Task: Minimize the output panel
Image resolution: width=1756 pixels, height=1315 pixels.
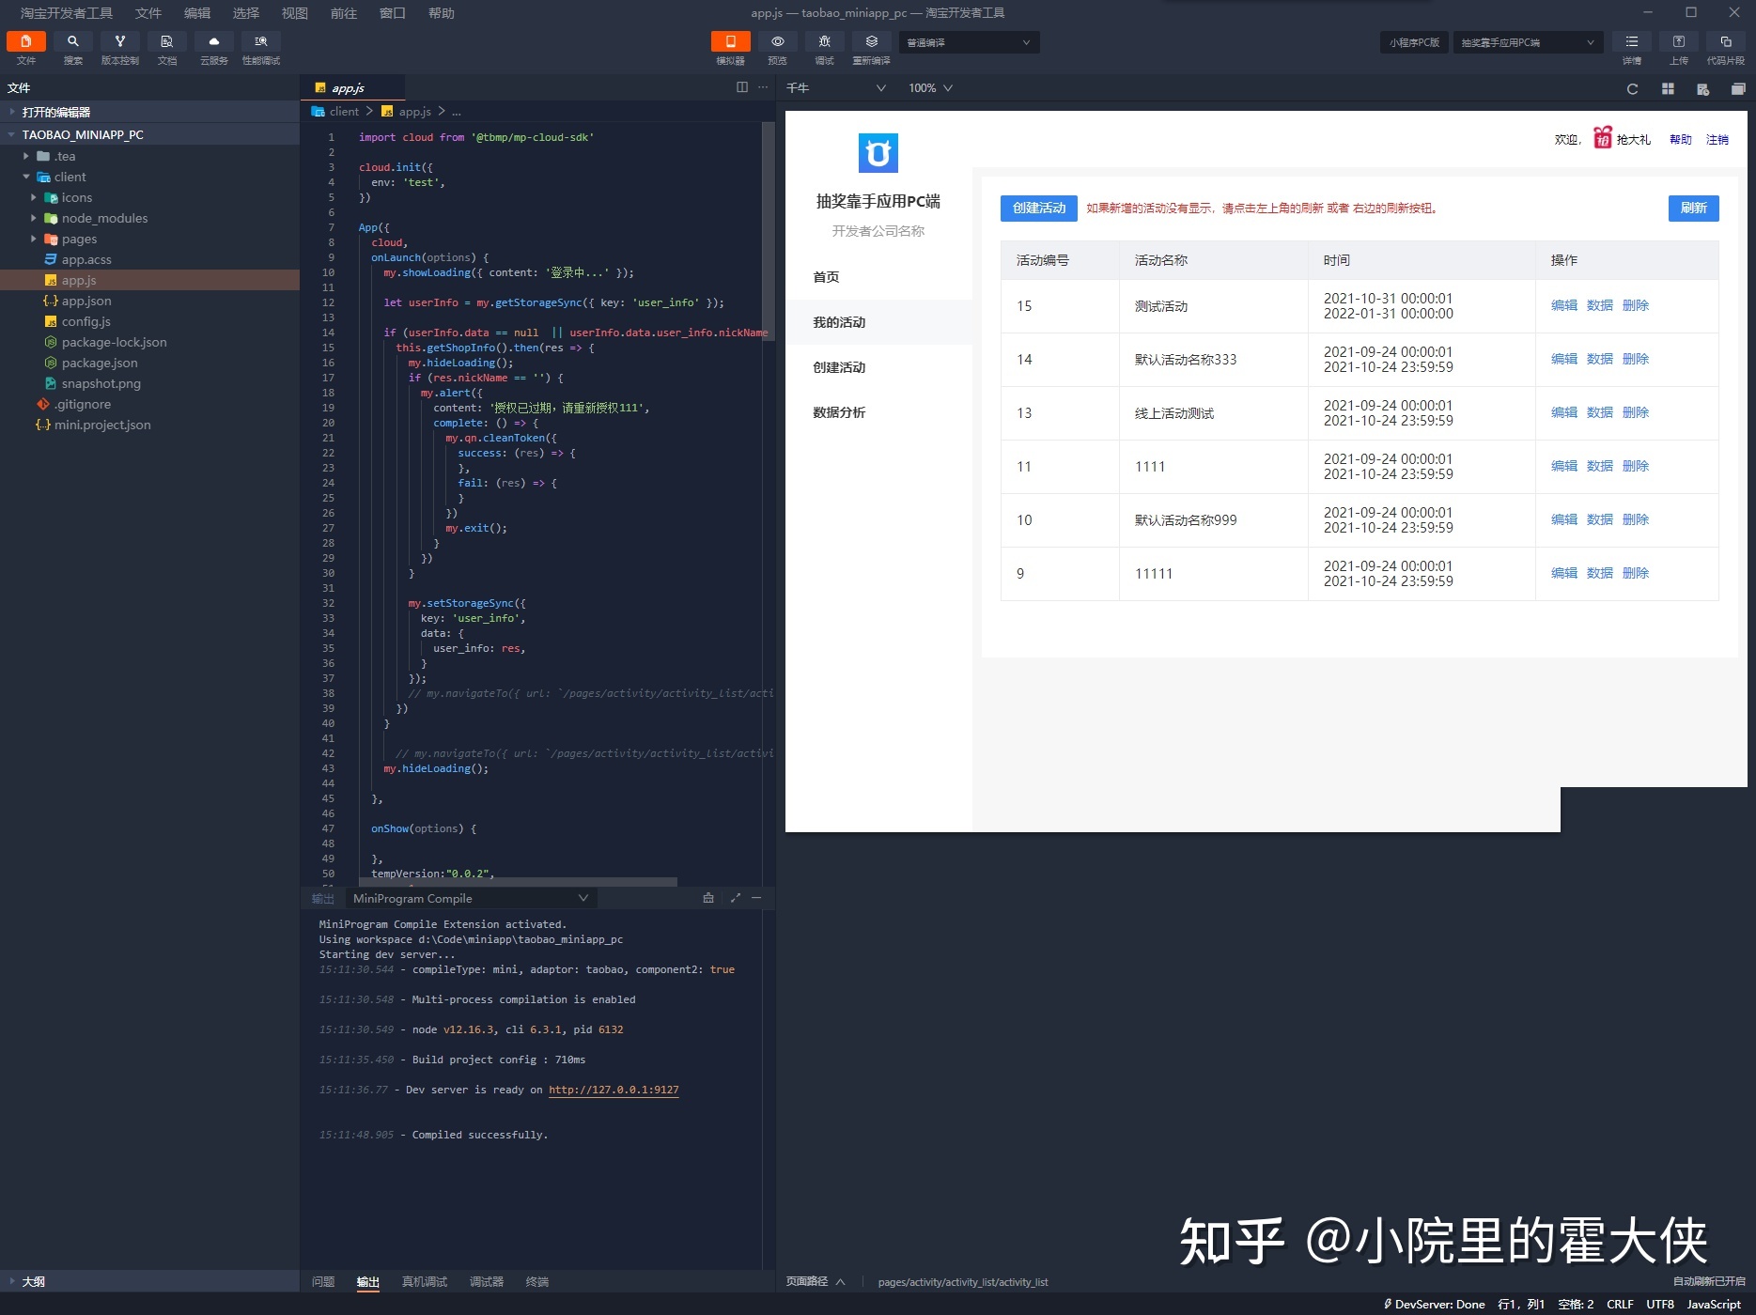Action: (x=756, y=898)
